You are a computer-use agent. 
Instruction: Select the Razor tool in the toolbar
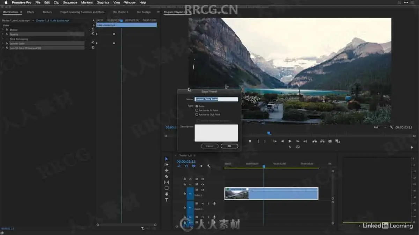tap(167, 177)
